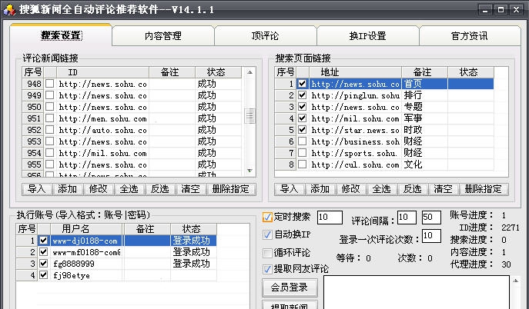
Task: Select the http://star.news.so 时政 row
Action: tap(384, 130)
